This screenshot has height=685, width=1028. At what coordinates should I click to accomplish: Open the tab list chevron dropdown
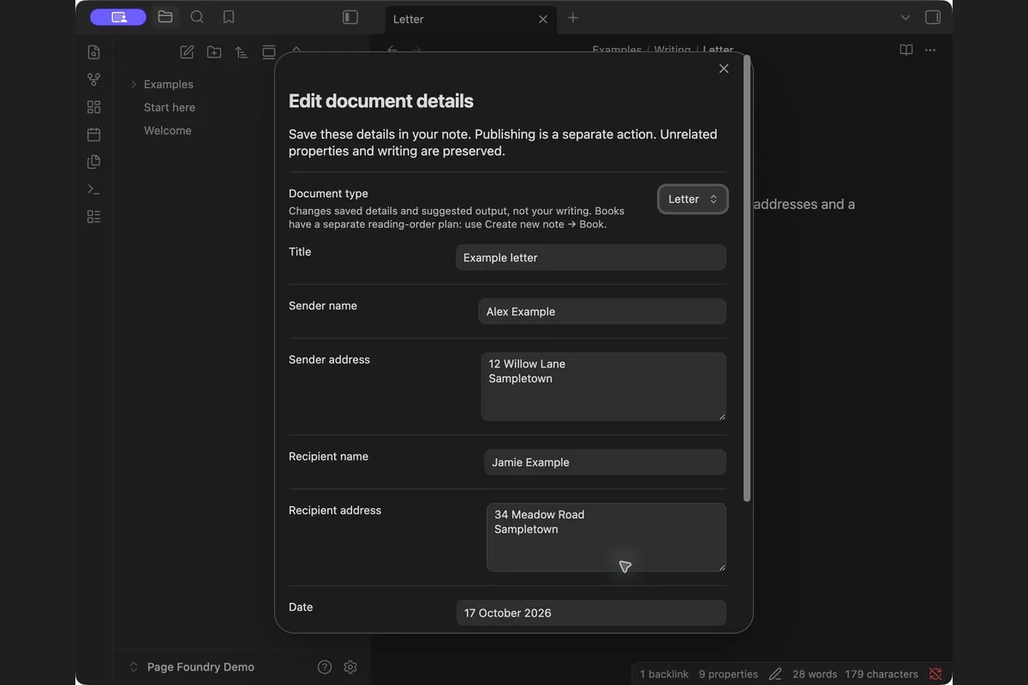pos(905,17)
